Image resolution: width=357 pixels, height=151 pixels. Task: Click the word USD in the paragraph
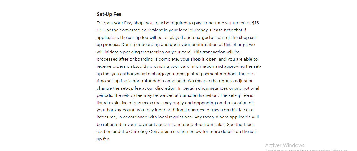click(101, 30)
